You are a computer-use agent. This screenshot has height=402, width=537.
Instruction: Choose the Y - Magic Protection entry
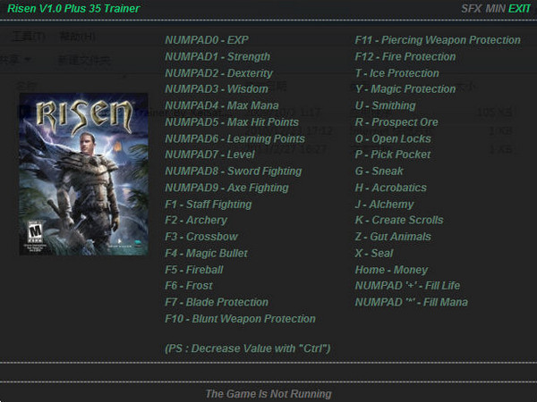tap(405, 89)
